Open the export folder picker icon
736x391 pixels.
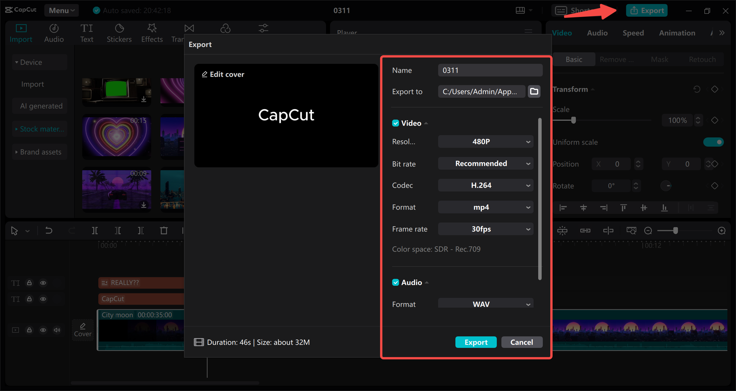coord(534,91)
